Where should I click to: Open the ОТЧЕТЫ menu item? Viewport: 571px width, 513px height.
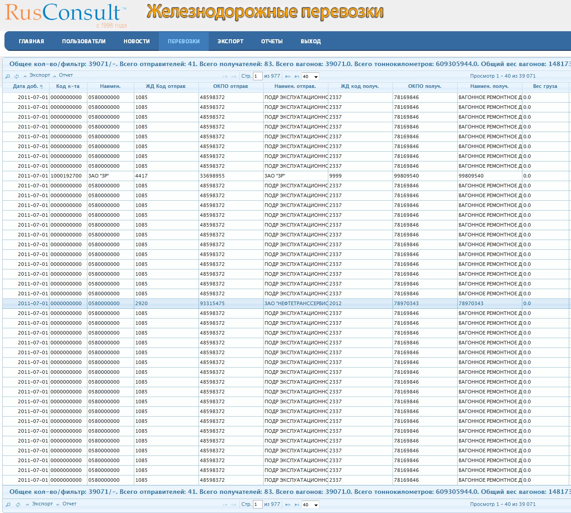coord(272,41)
